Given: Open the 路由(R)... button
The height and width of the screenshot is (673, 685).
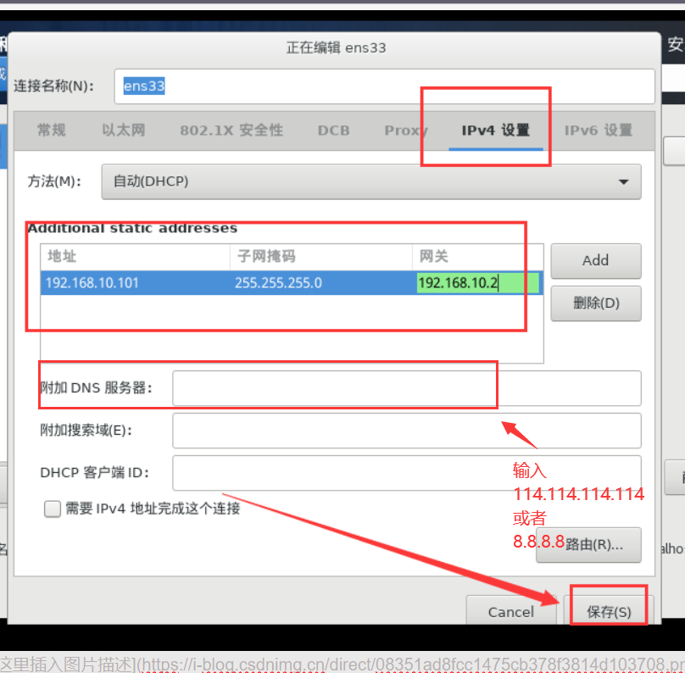Looking at the screenshot, I should coord(588,545).
